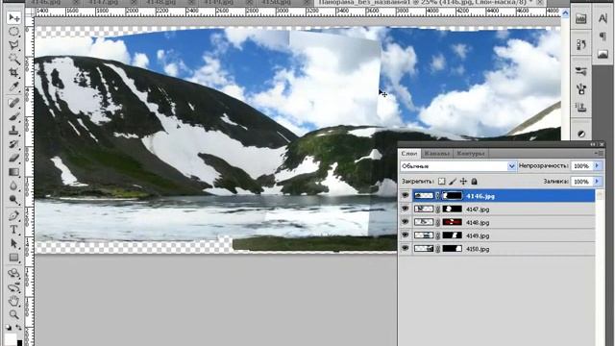Toggle mask link on 4146.jpg layer
Image resolution: width=615 pixels, height=346 pixels.
point(438,196)
